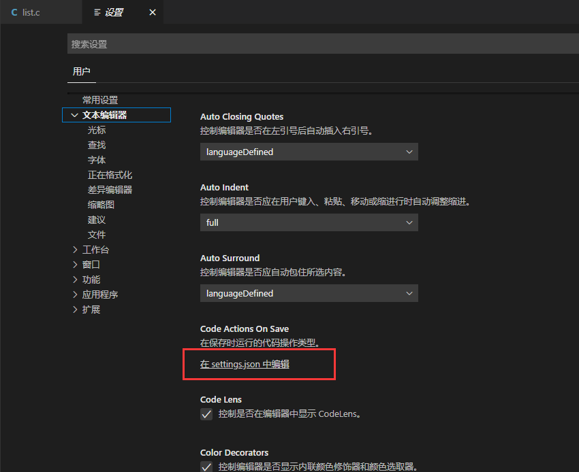This screenshot has width=579, height=472.
Task: Open the Auto Closing Quotes dropdown
Action: click(x=309, y=152)
